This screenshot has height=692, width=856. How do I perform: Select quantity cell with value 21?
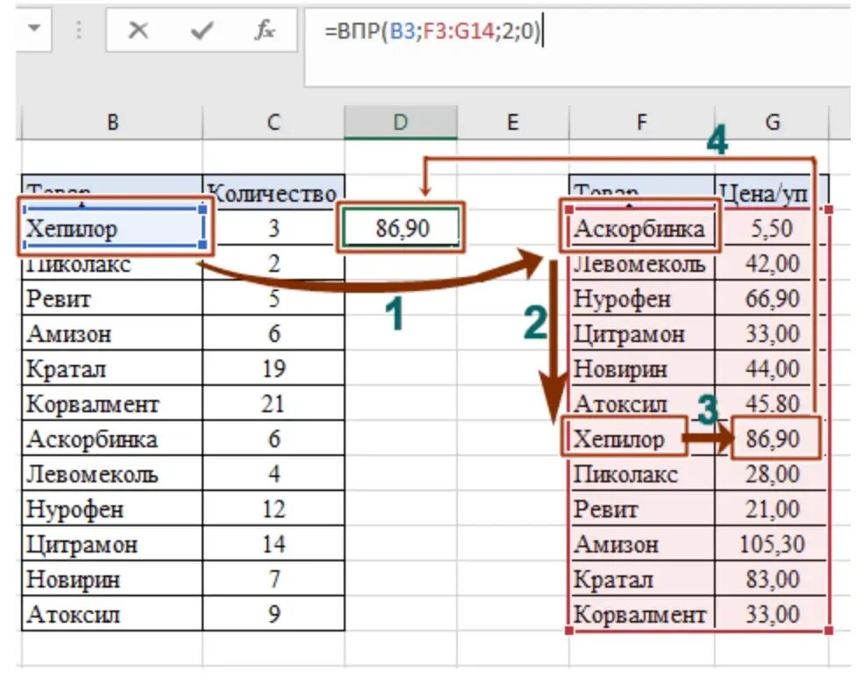click(274, 403)
